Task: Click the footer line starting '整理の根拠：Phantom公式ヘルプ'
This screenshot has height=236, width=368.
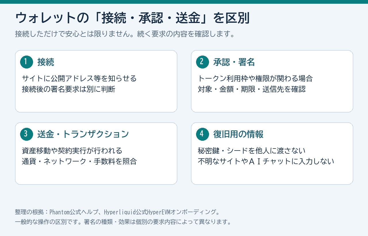Action: [118, 212]
